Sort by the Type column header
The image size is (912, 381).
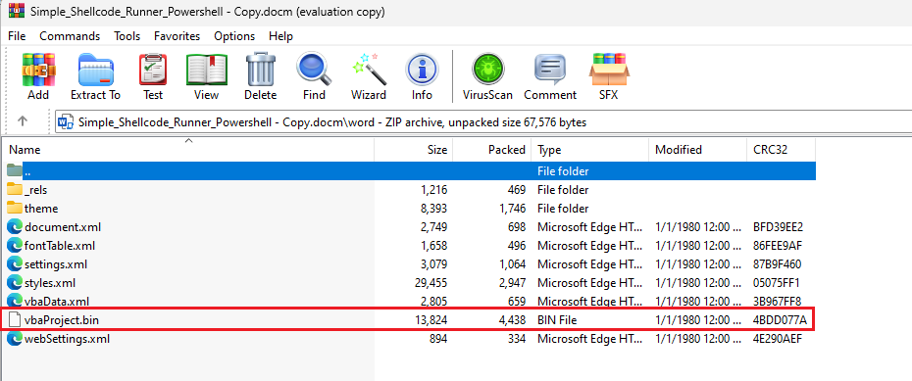(x=589, y=149)
